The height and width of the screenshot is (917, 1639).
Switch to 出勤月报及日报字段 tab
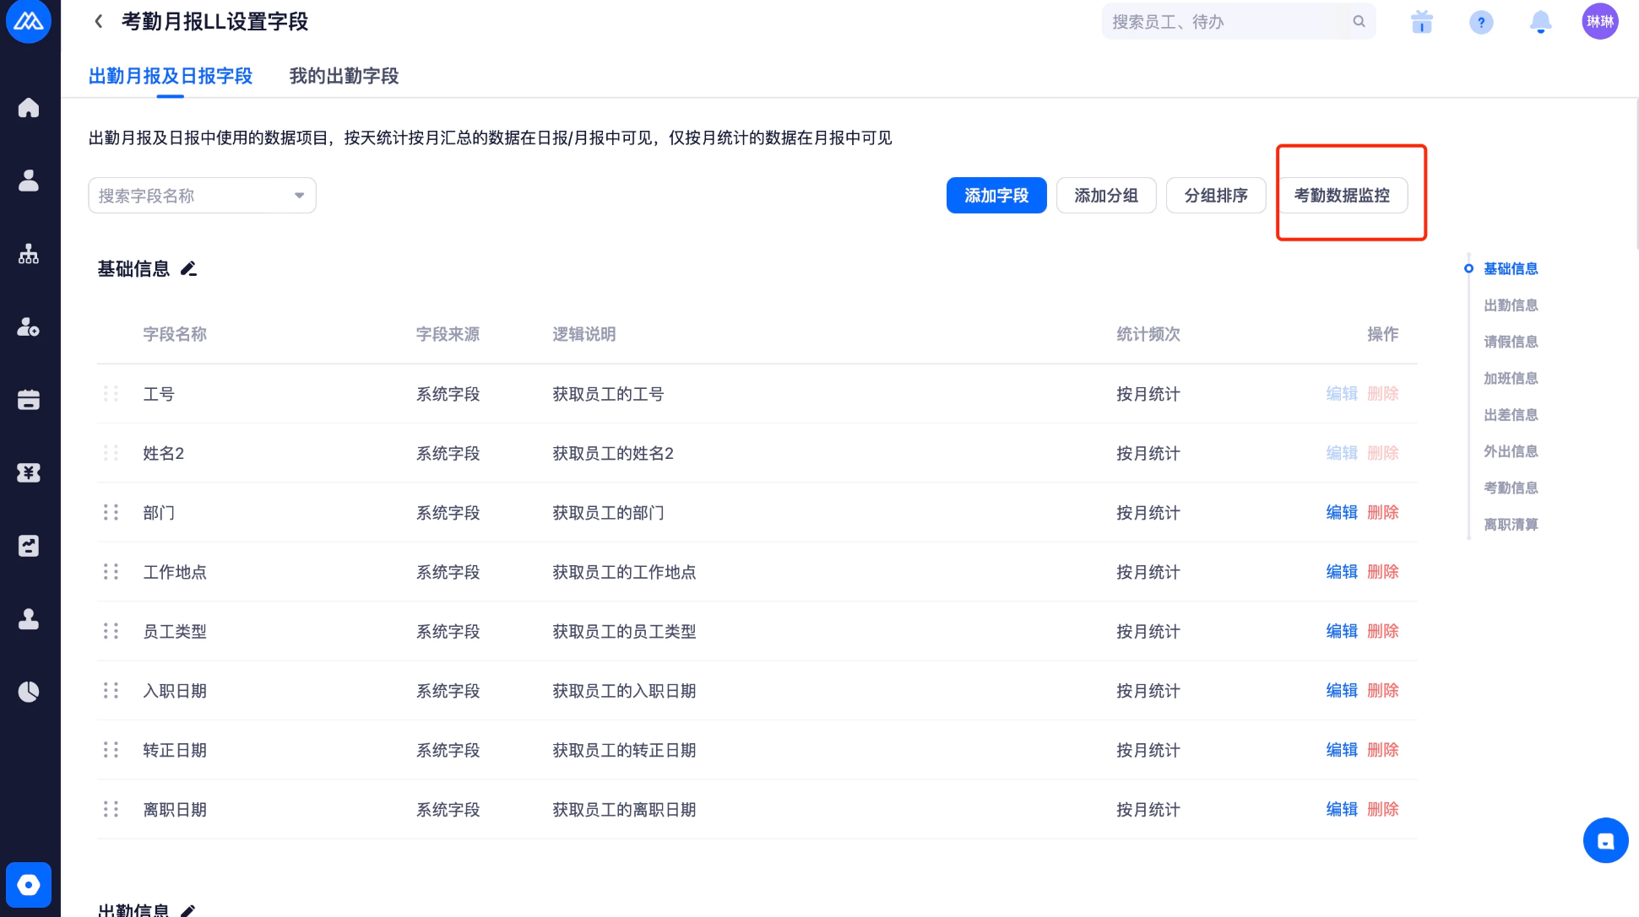(171, 76)
